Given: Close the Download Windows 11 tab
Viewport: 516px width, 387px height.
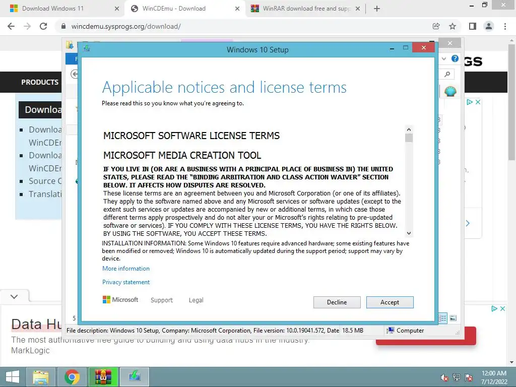Looking at the screenshot, I should pos(116,9).
